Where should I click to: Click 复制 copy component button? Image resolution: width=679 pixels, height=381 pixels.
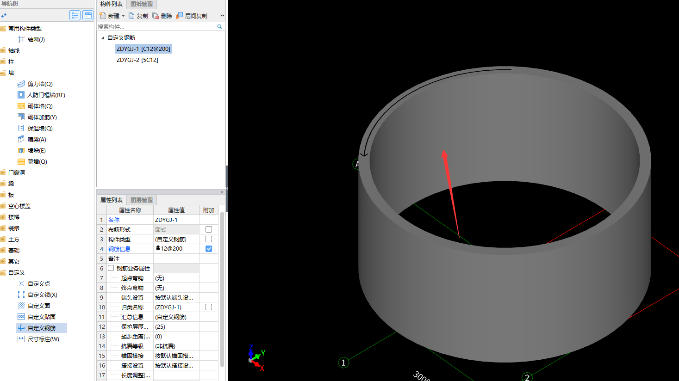(x=138, y=16)
